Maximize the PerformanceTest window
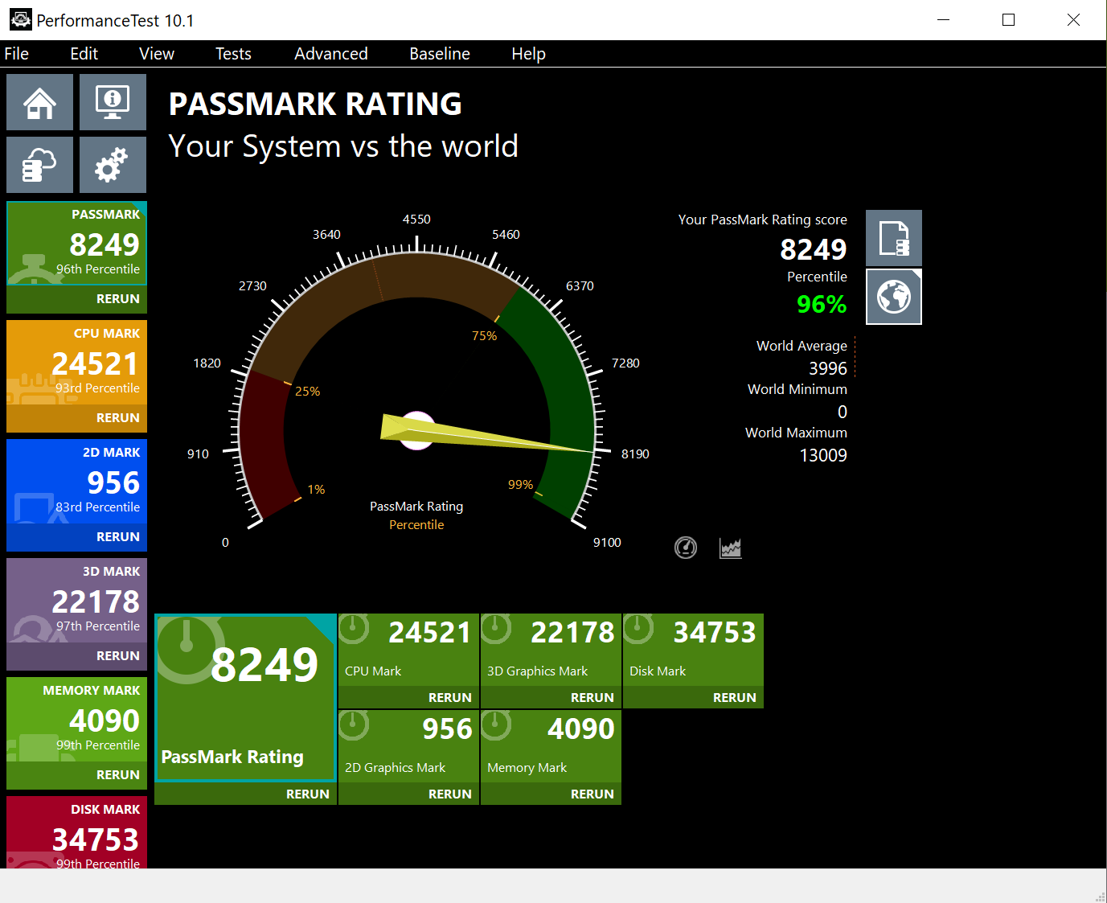The image size is (1107, 903). coord(1008,20)
